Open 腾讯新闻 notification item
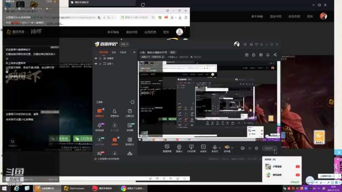This screenshot has width=342, height=192. [282, 175]
